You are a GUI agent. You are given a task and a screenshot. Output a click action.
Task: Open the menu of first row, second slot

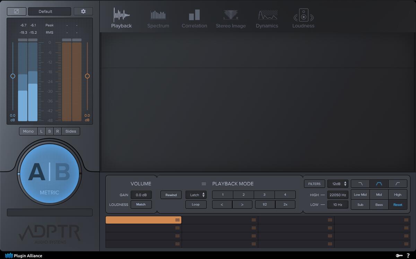coord(254,220)
